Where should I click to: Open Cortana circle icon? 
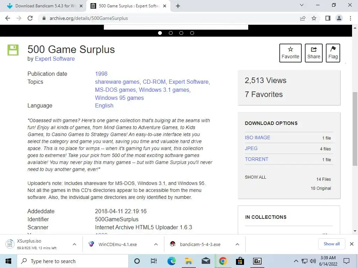pos(137,261)
